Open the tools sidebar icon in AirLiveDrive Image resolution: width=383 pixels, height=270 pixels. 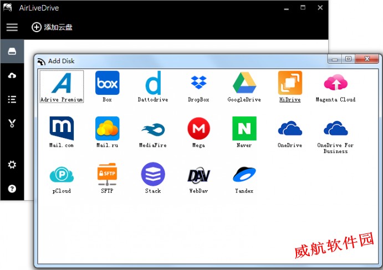point(12,123)
